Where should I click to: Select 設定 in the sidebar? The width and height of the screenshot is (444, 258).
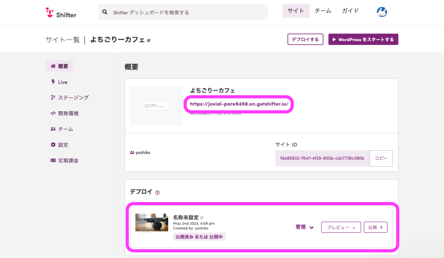[x=59, y=145]
